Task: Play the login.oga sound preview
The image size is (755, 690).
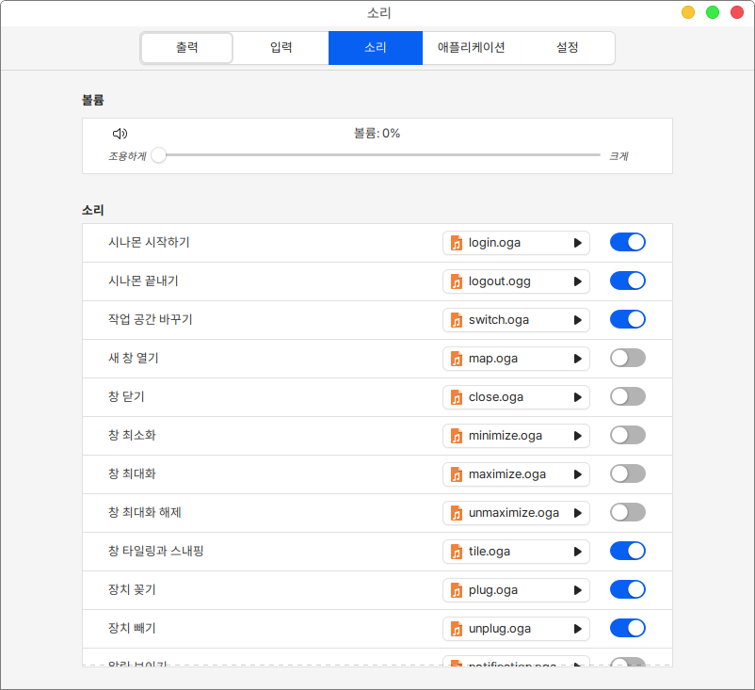Action: [578, 243]
